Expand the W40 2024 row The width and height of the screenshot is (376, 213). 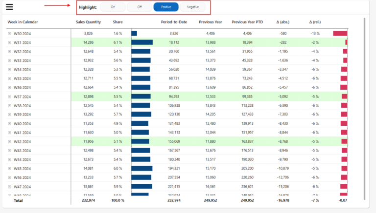10,124
